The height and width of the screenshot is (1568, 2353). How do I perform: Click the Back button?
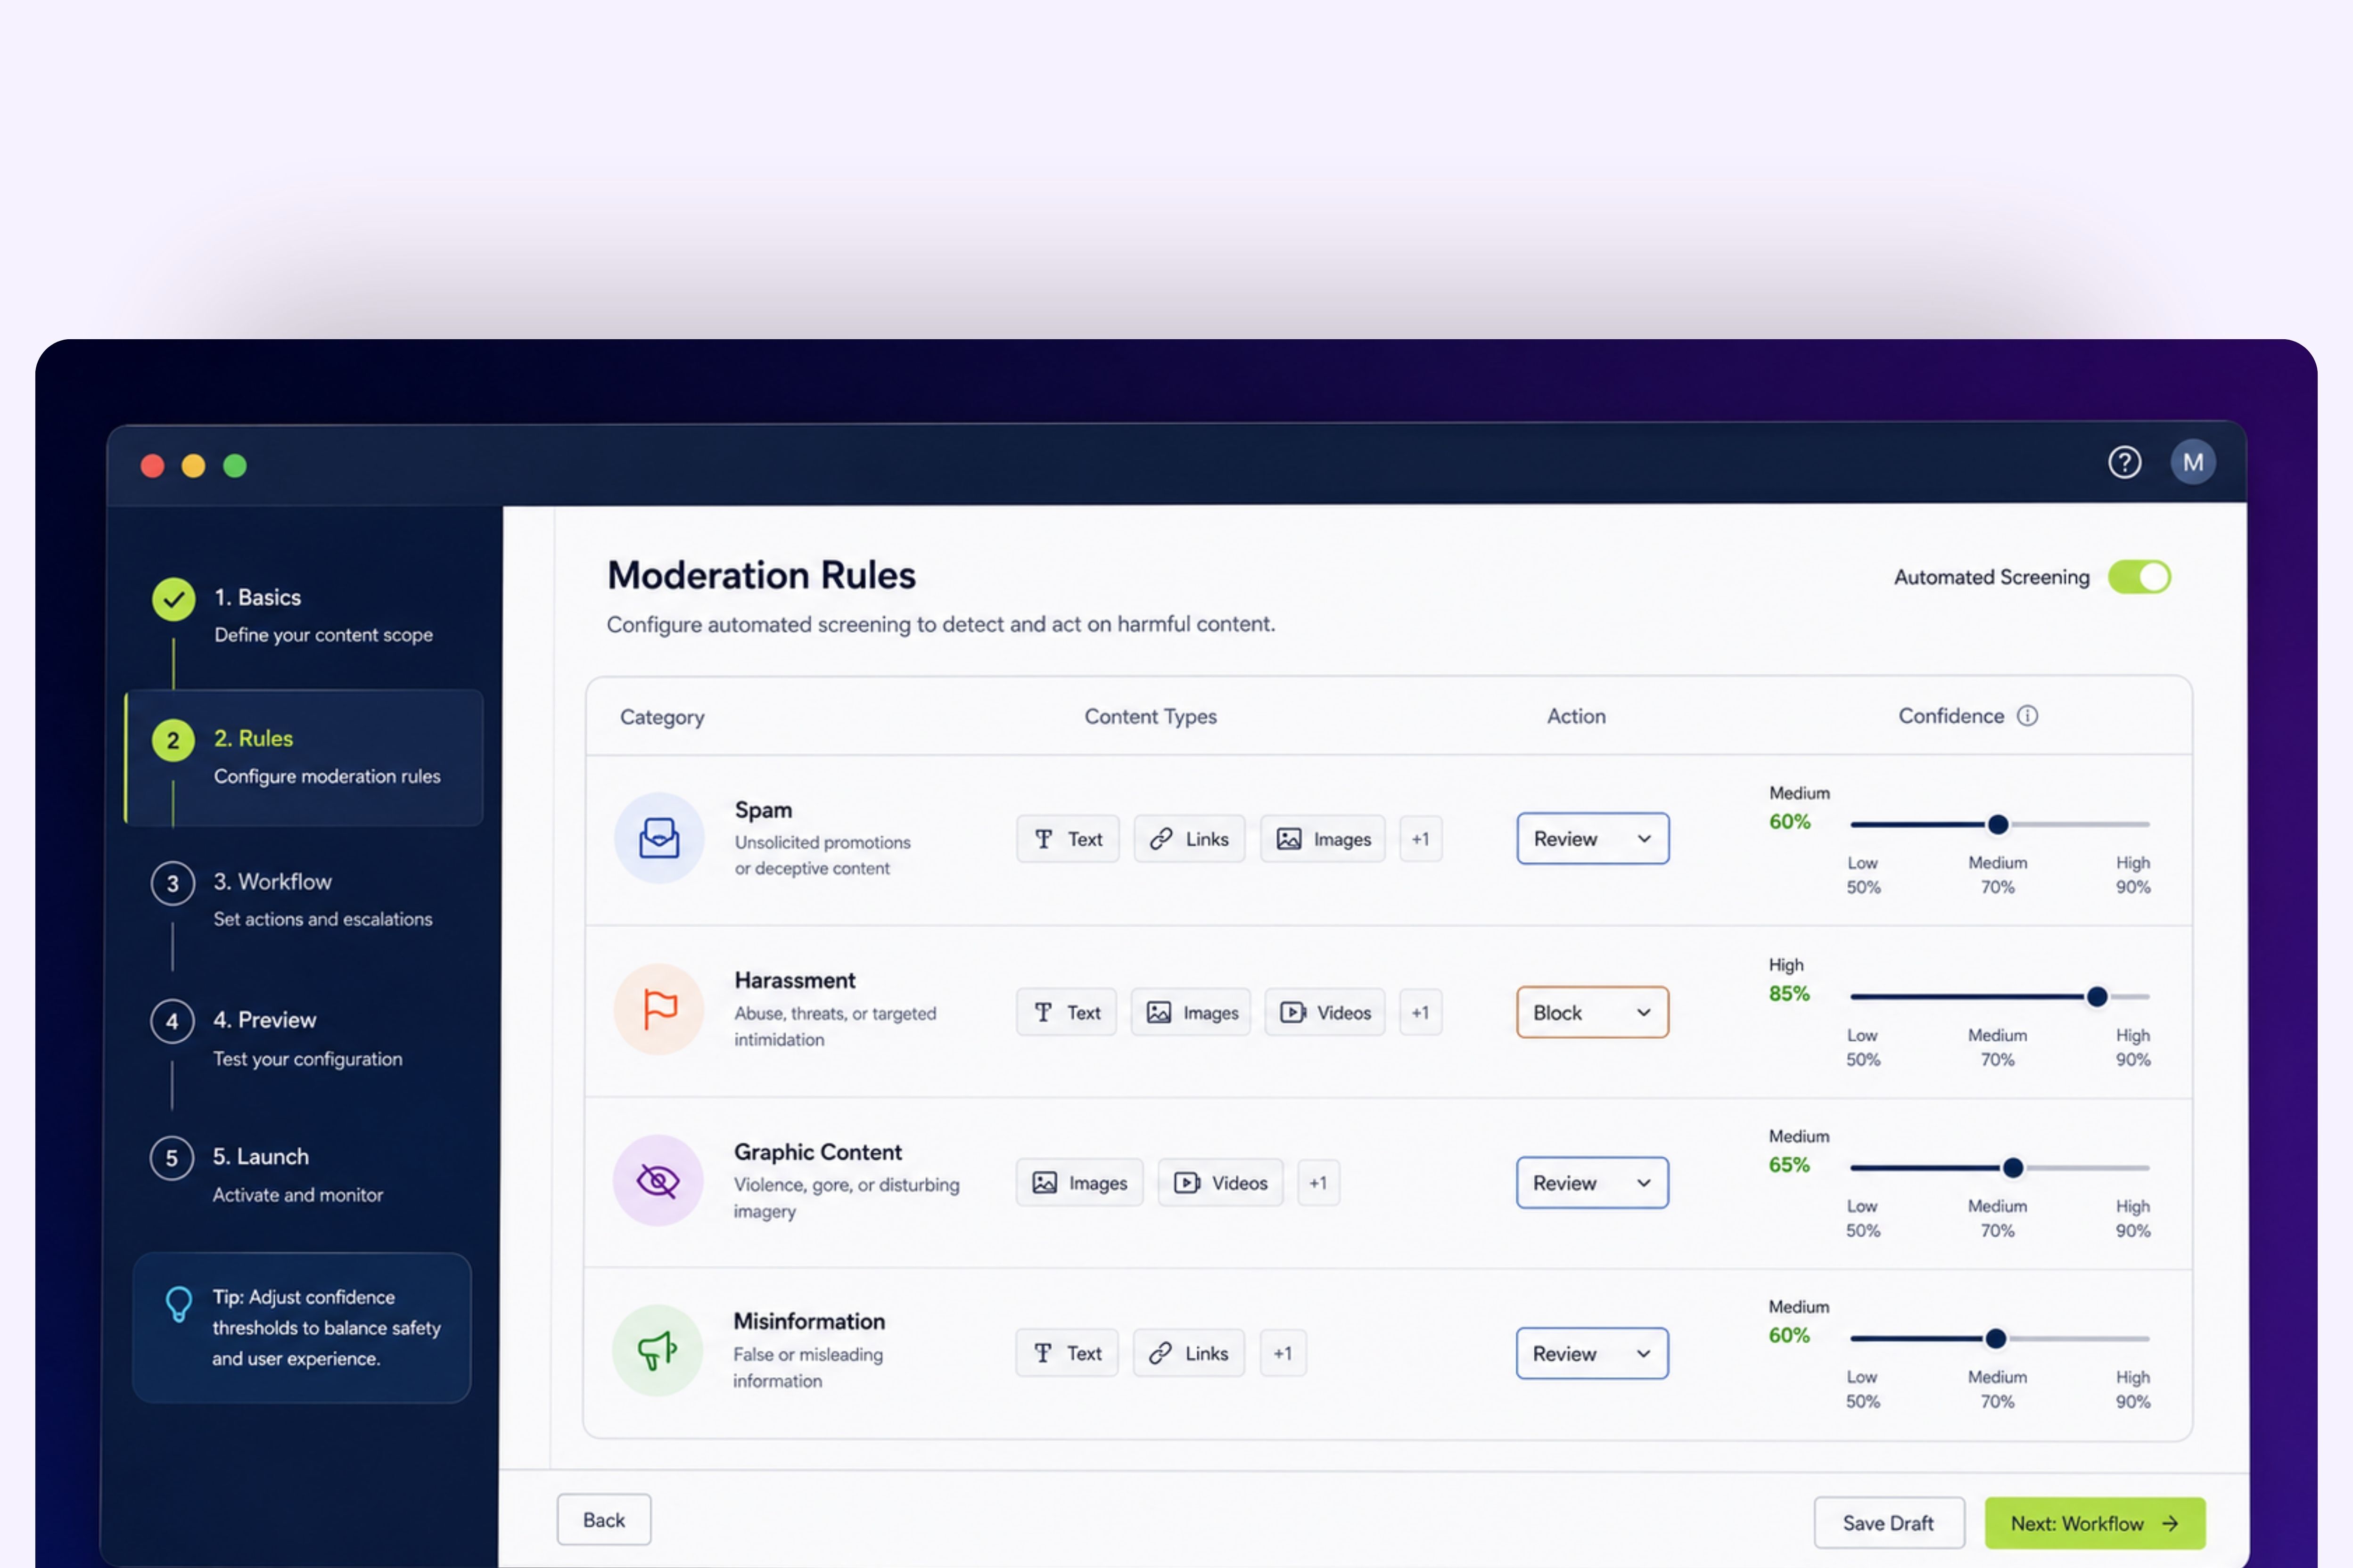click(604, 1519)
